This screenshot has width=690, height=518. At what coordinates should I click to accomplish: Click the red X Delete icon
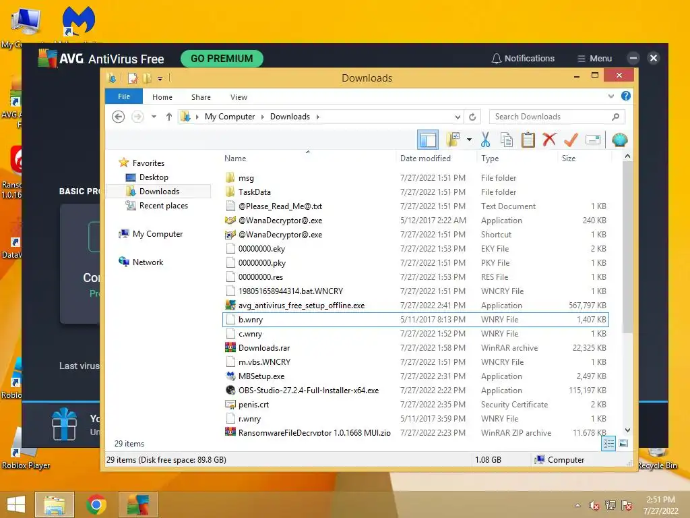click(x=549, y=140)
